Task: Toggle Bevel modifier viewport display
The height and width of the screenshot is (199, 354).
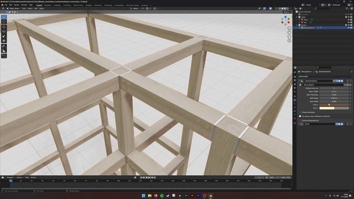Action: click(339, 124)
